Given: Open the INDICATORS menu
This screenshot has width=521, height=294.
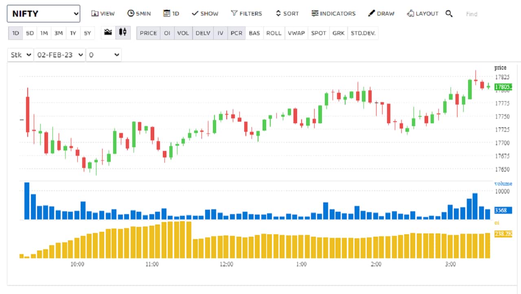Looking at the screenshot, I should tap(333, 14).
